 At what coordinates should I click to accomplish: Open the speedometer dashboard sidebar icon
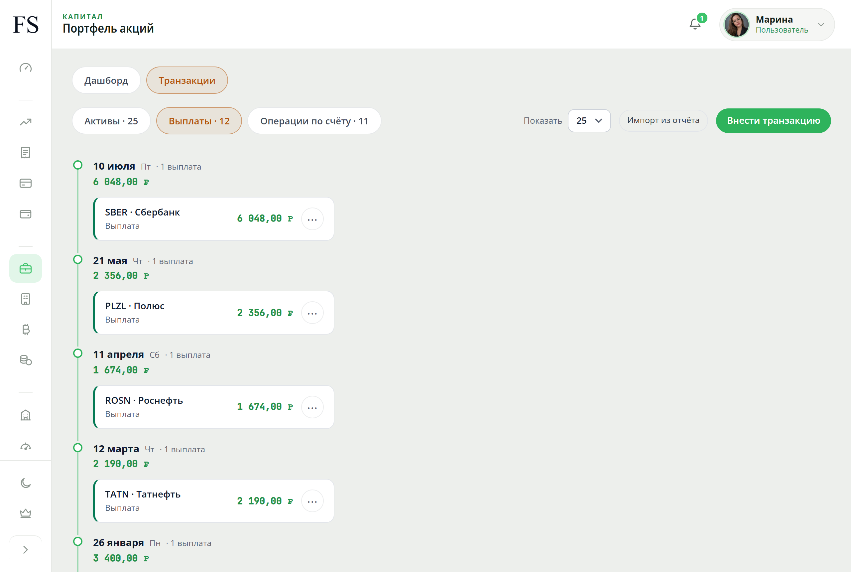(x=26, y=68)
